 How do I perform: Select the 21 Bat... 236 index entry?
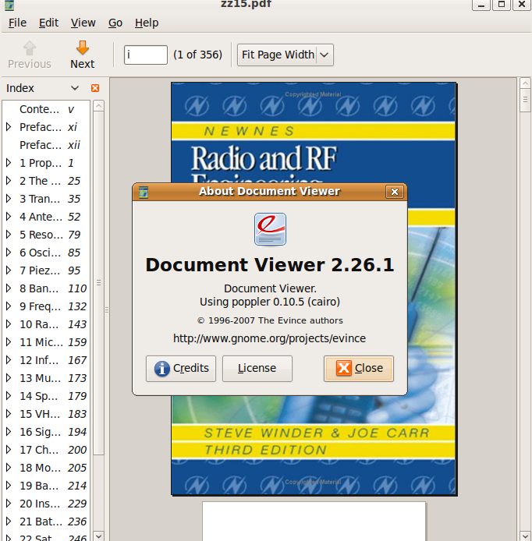[47, 522]
